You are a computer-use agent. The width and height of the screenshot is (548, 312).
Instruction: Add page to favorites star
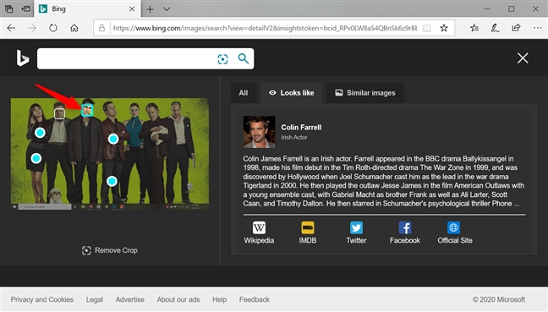click(444, 28)
